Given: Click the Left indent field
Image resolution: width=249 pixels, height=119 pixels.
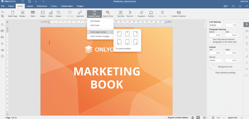Looking at the screenshot, I should pos(216,53).
